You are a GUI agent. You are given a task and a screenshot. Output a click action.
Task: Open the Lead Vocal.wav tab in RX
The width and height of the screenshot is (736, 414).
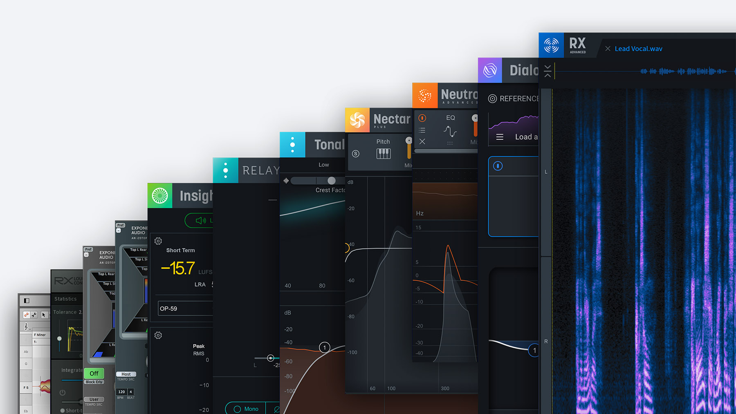tap(638, 49)
